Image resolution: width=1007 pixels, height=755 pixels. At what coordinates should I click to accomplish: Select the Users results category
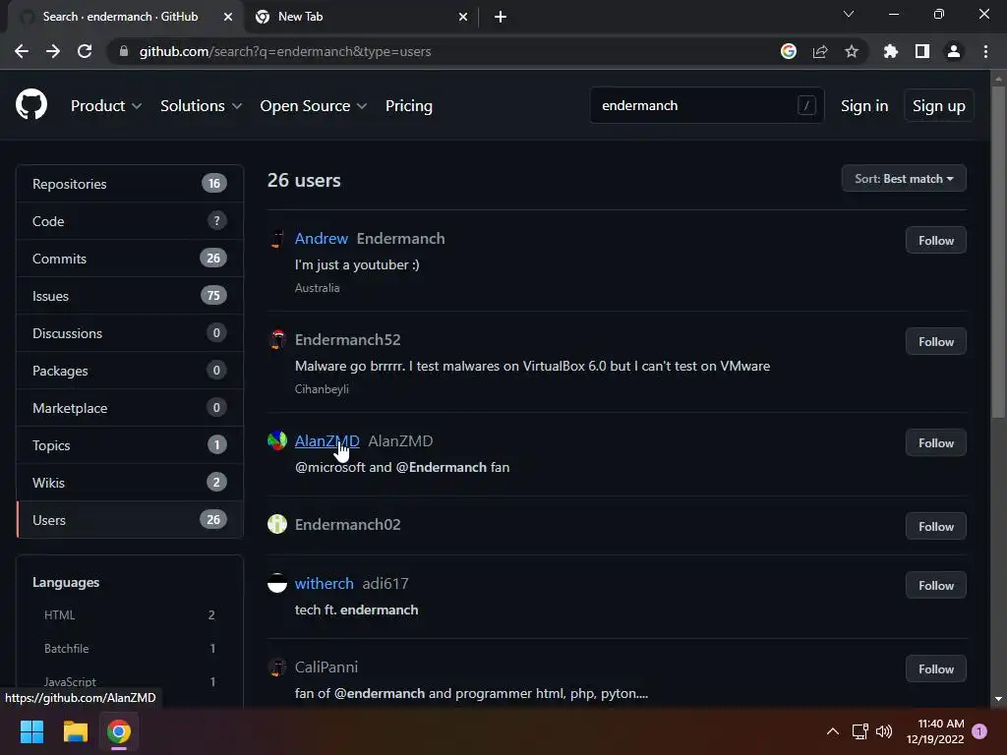(130, 519)
